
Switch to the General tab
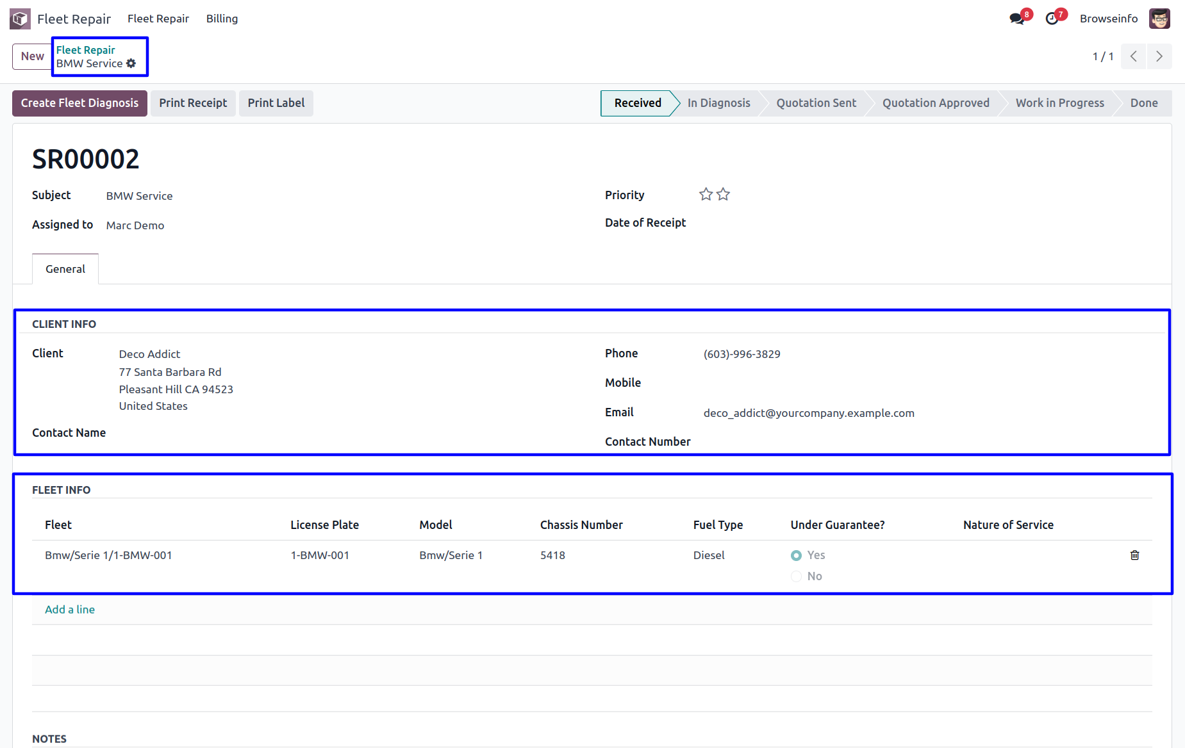pos(65,269)
